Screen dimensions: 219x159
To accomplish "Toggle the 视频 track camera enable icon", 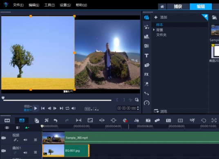I will coord(4,138).
